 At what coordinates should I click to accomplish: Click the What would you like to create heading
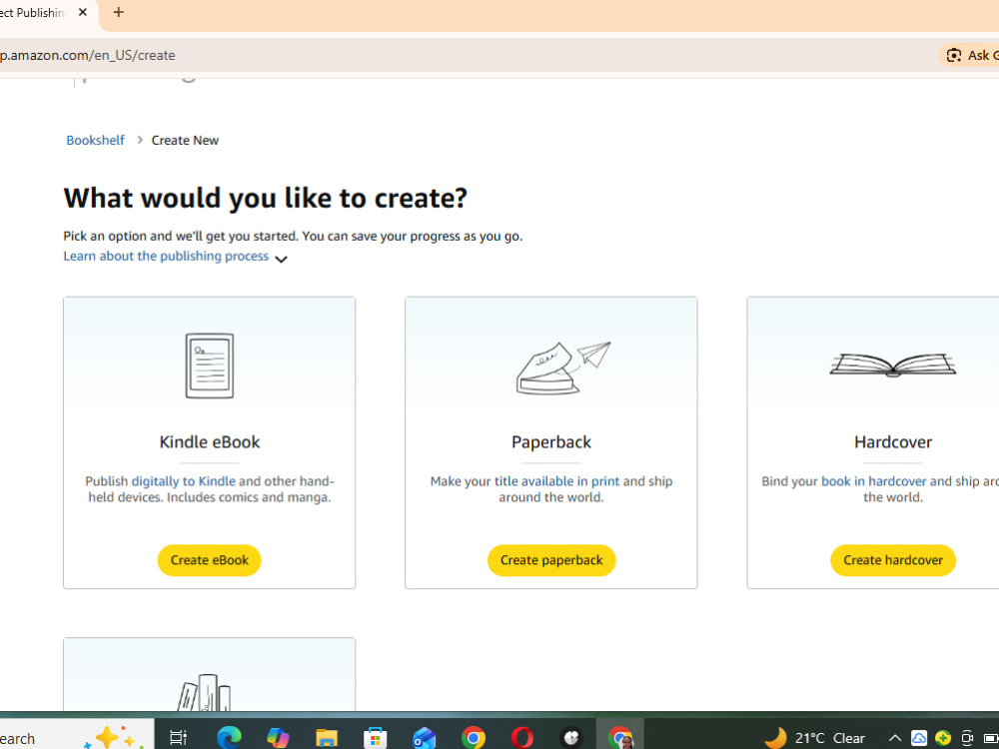point(265,198)
